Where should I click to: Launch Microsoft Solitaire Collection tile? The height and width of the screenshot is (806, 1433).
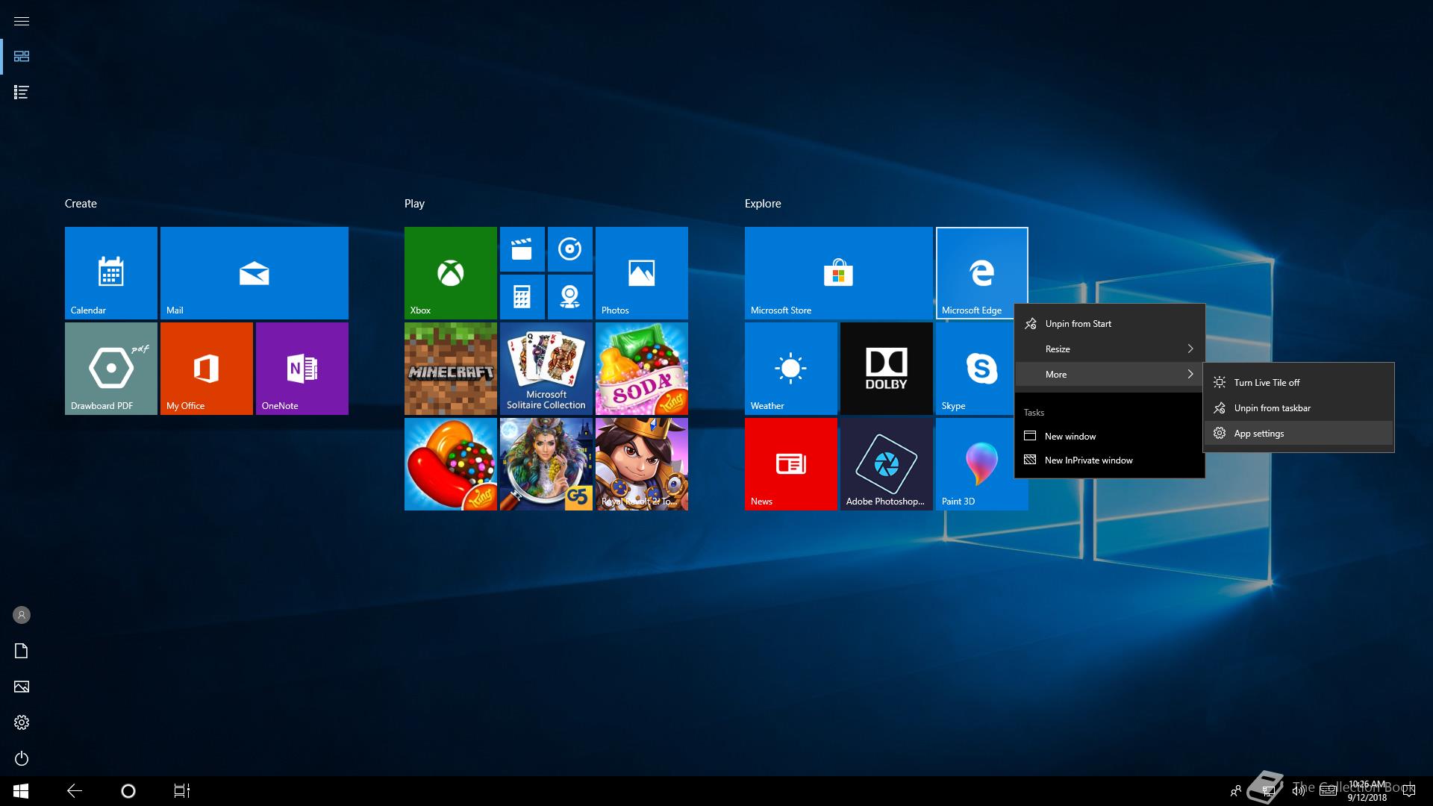pos(546,369)
